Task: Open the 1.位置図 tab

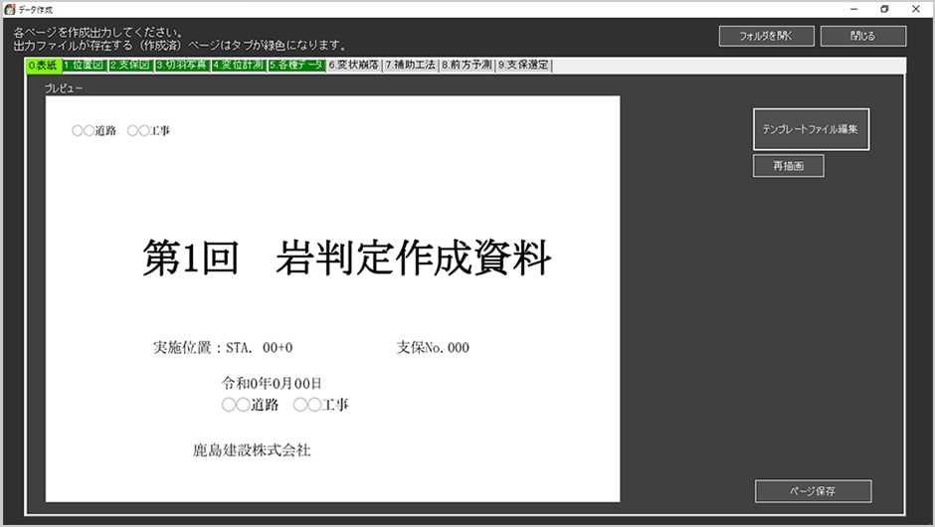Action: pyautogui.click(x=83, y=66)
